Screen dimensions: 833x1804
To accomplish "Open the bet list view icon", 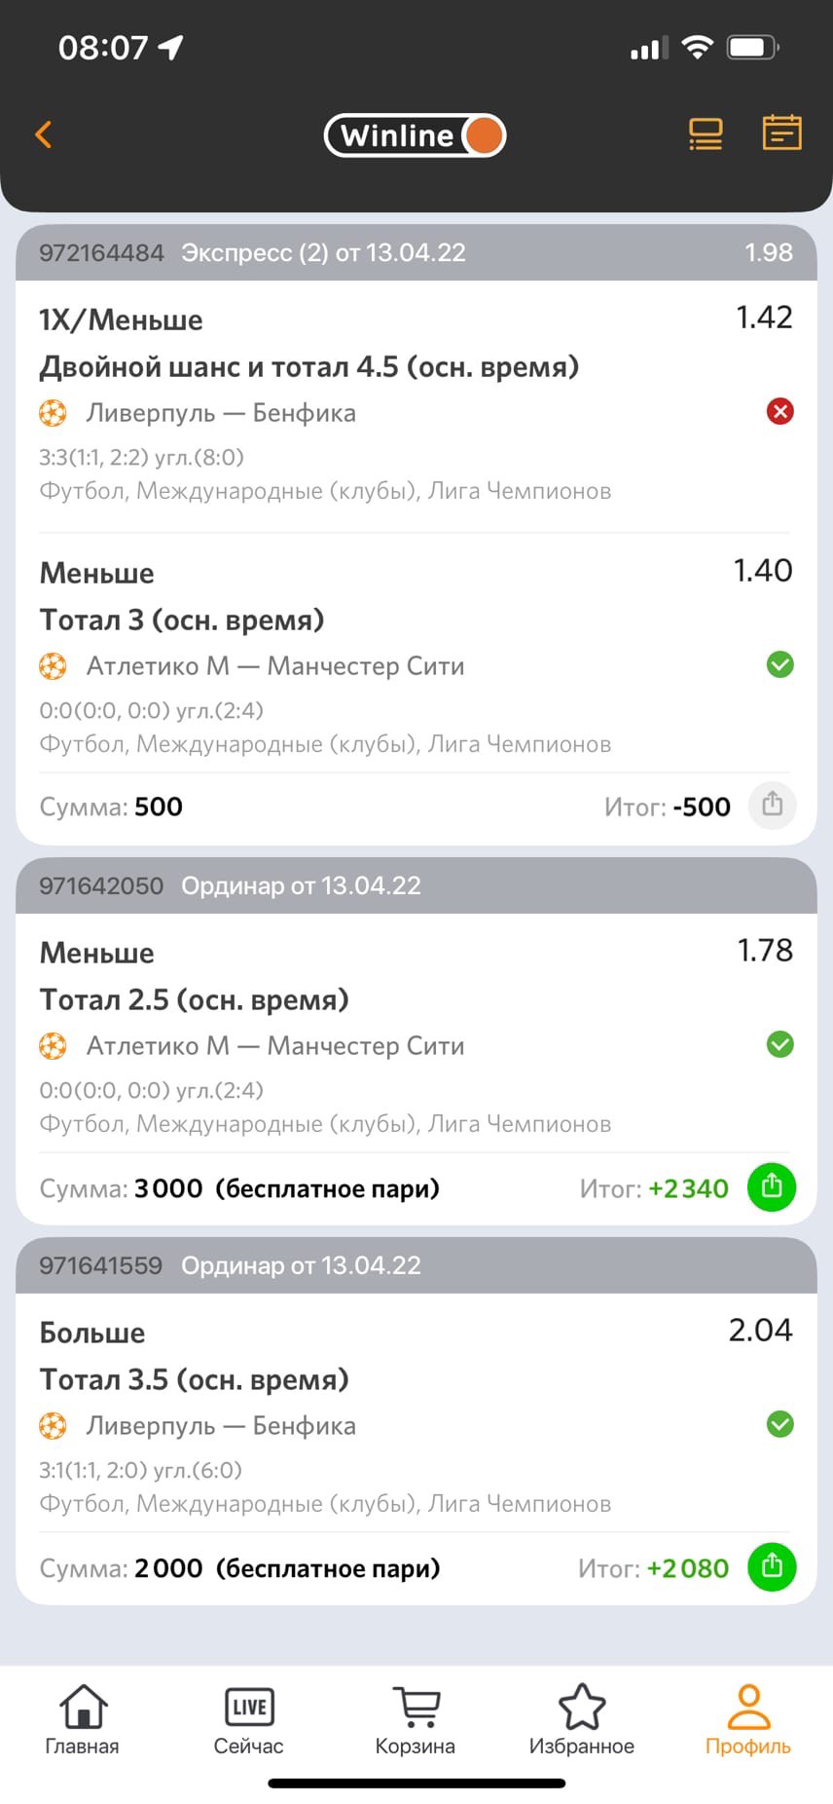I will [x=705, y=134].
